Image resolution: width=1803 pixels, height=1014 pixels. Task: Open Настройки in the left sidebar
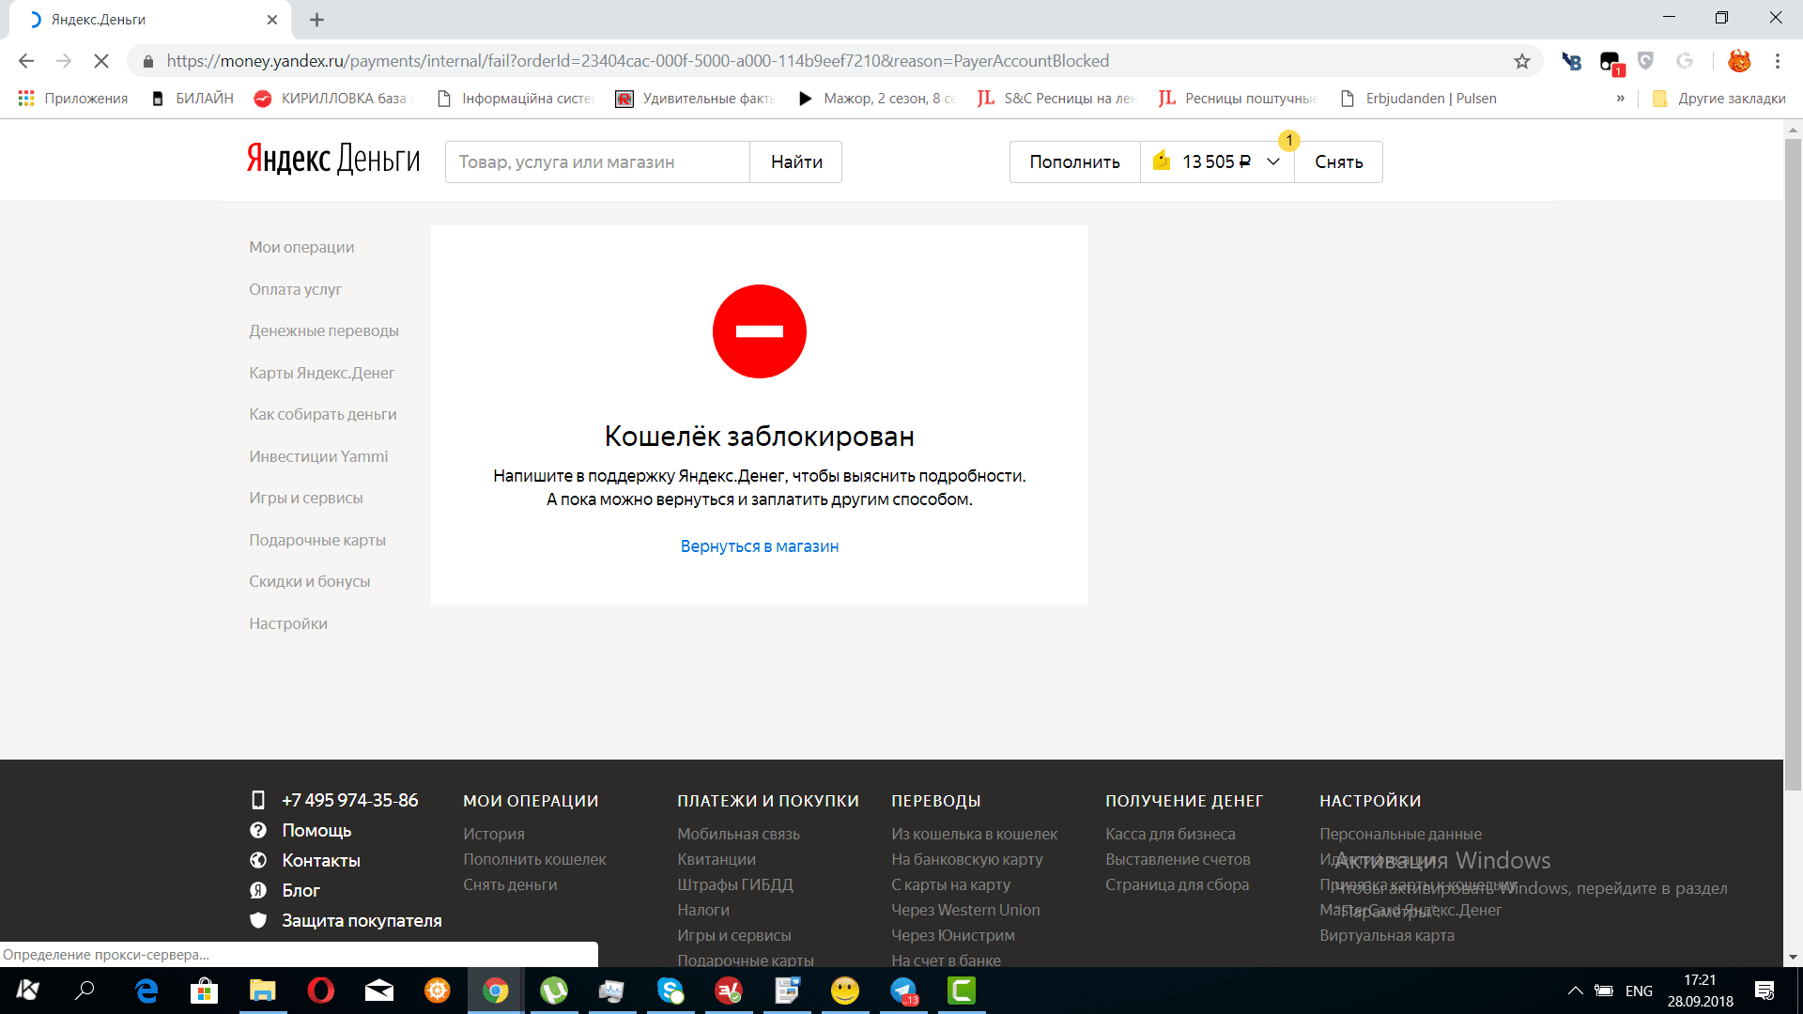[x=288, y=623]
